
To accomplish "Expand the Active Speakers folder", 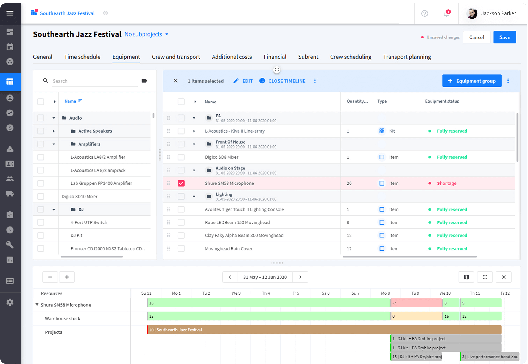I will pos(54,131).
